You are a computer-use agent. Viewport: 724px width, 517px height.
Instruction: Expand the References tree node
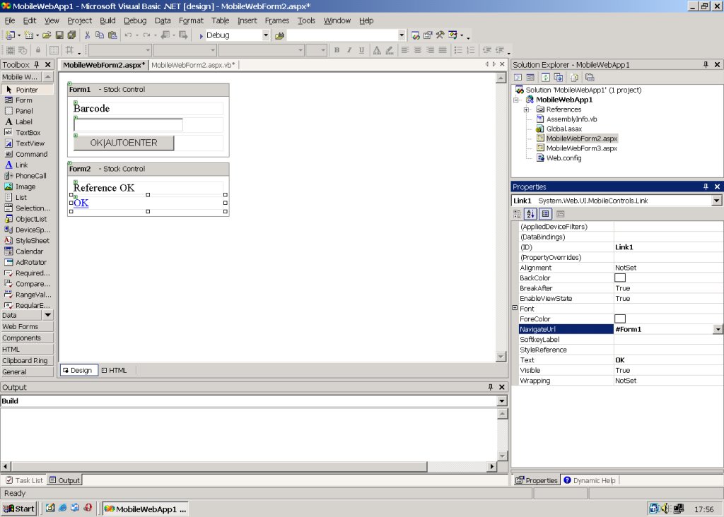click(526, 109)
